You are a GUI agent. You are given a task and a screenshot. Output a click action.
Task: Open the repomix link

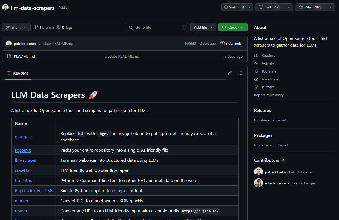click(23, 150)
